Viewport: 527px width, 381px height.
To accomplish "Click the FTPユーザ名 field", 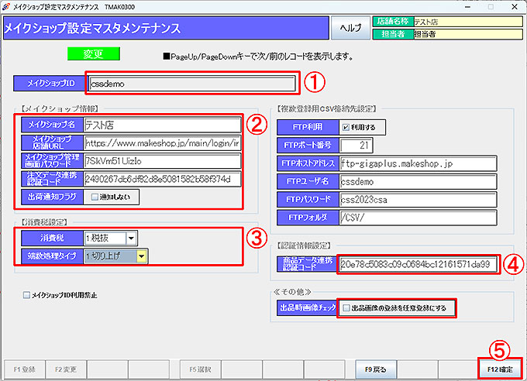I will [x=418, y=182].
